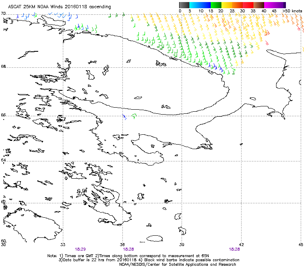Click the legend value '10'

click(201, 11)
